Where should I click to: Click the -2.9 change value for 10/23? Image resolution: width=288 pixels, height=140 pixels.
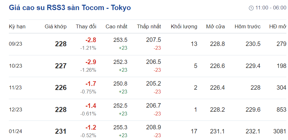pos(91,62)
